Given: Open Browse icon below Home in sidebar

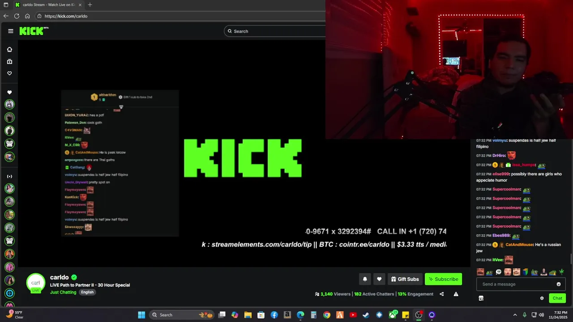Looking at the screenshot, I should pyautogui.click(x=9, y=61).
